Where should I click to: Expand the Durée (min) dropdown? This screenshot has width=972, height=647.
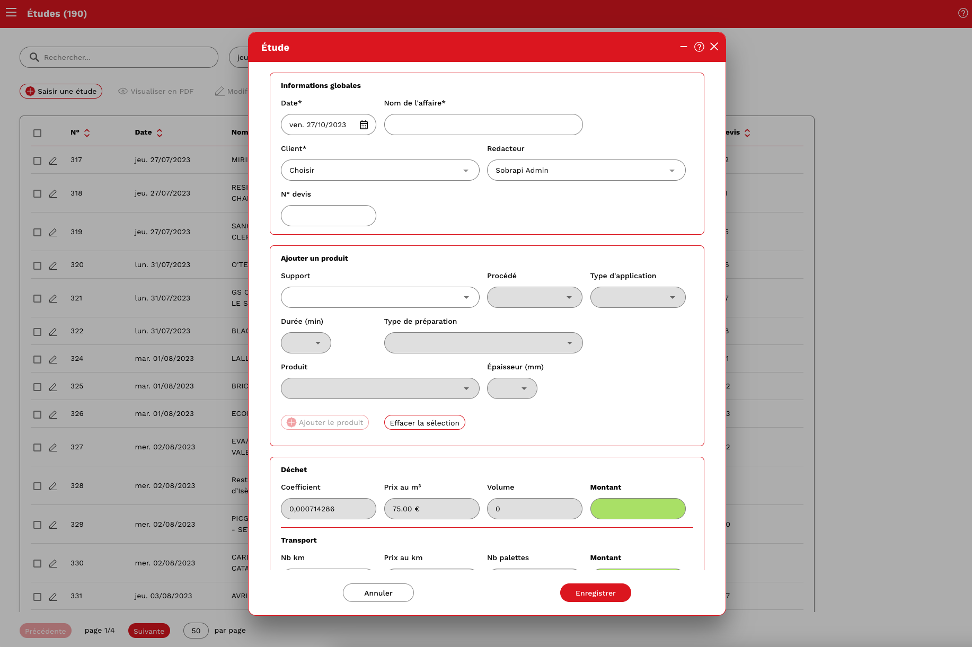306,343
